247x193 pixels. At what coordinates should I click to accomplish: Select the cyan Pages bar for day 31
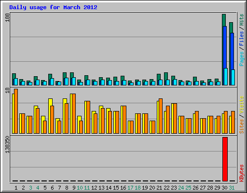pyautogui.click(x=233, y=77)
